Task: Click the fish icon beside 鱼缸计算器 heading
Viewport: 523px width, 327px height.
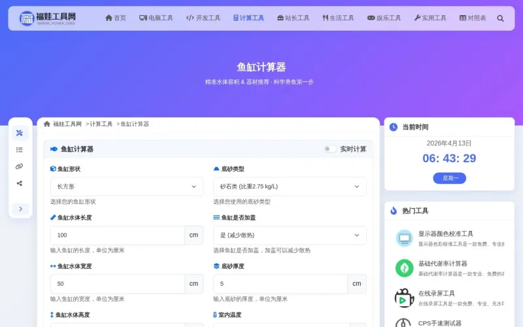Action: pos(54,149)
